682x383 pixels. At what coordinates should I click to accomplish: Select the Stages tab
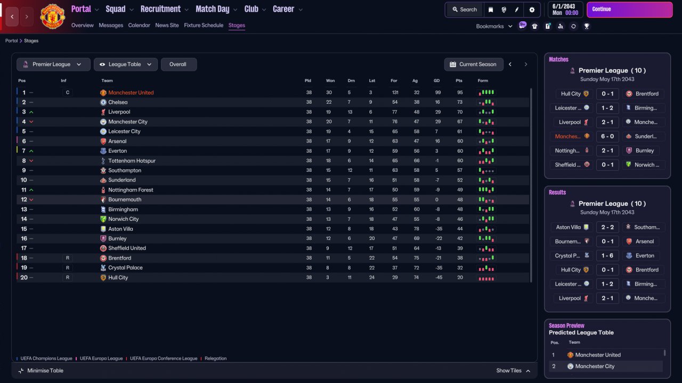tap(237, 25)
